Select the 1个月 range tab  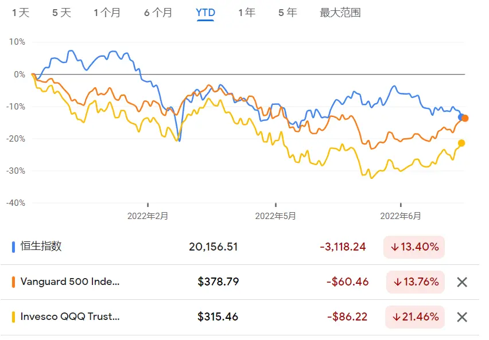tap(107, 13)
